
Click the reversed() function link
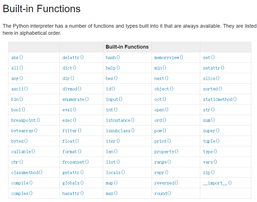tap(166, 183)
